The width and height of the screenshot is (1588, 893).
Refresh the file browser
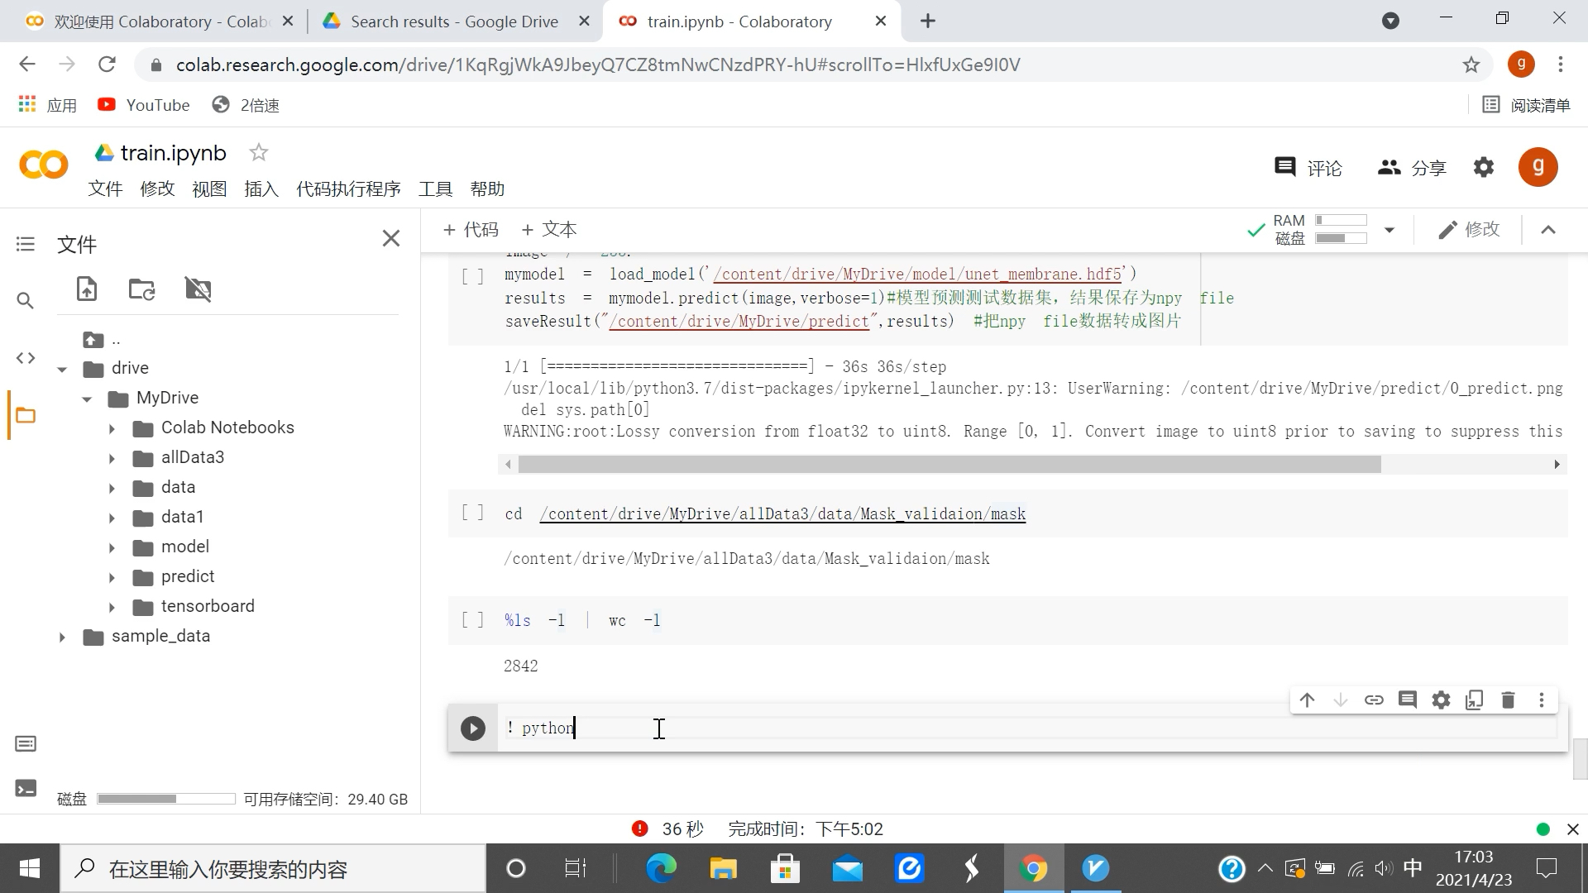(141, 289)
